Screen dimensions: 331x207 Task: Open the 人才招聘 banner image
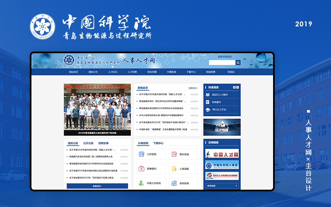pos(222,127)
